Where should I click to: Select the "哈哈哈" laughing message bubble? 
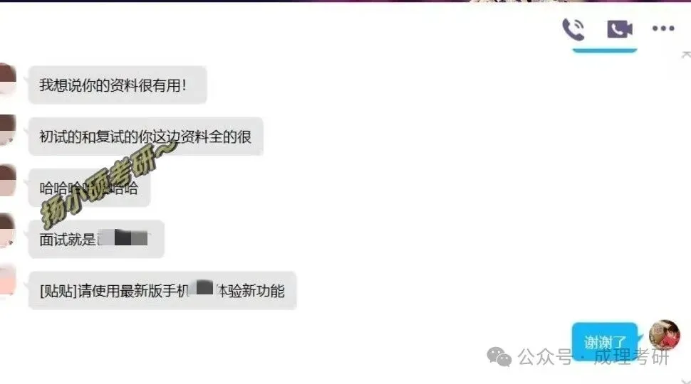90,188
